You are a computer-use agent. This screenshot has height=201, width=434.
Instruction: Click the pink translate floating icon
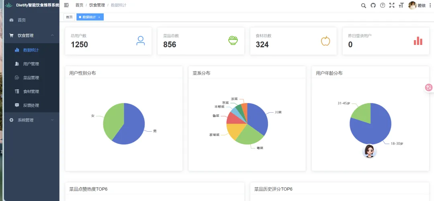click(429, 87)
